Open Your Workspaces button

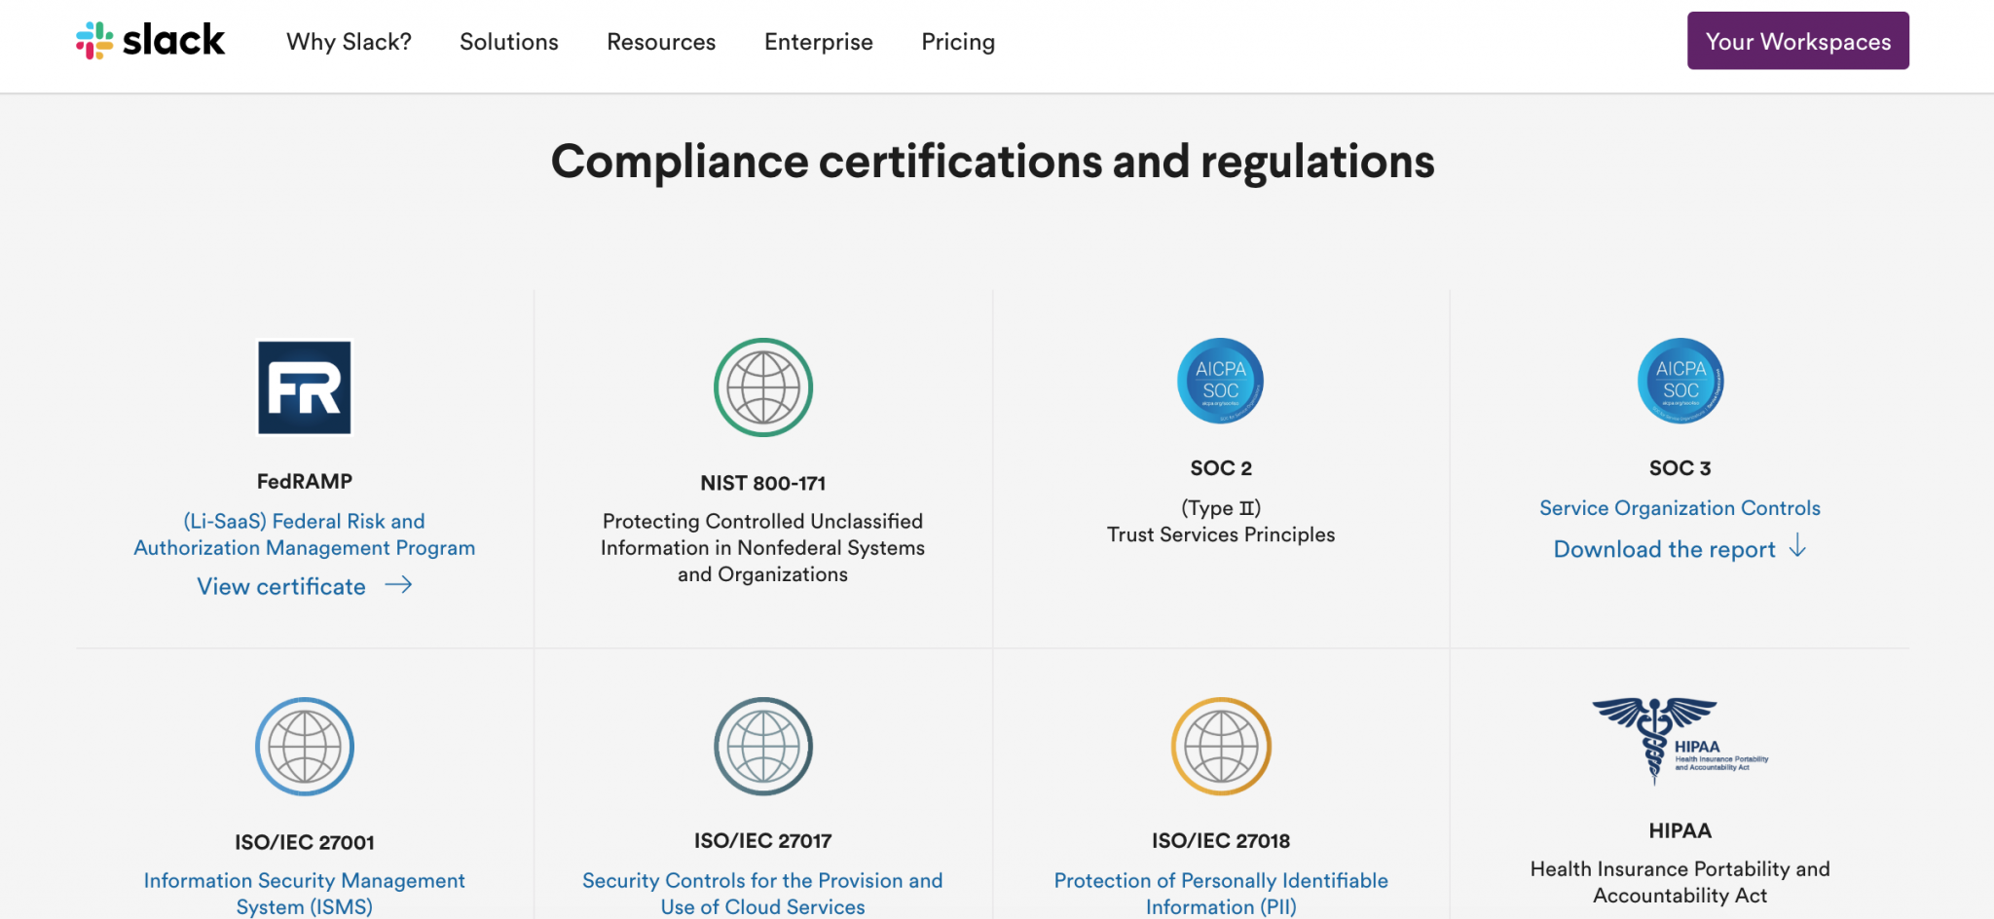1797,41
